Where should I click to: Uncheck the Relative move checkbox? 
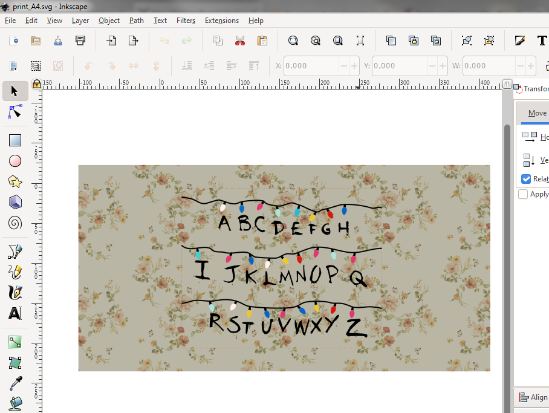[526, 179]
